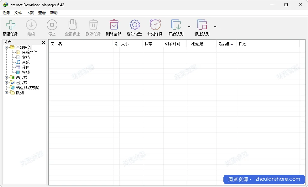Close the Internet Download Manager window
Image resolution: width=308 pixels, height=187 pixels.
pyautogui.click(x=300, y=5)
